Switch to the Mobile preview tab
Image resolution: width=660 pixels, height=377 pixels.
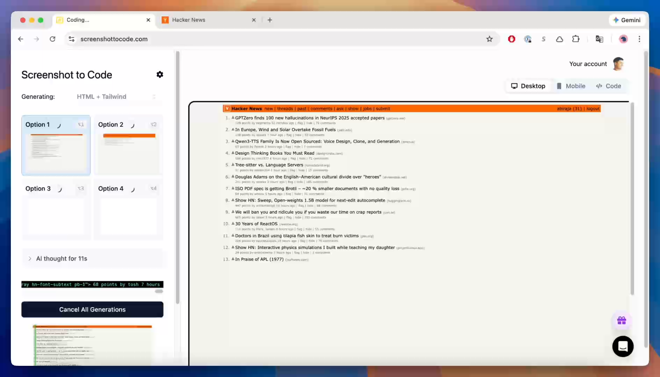click(x=571, y=86)
